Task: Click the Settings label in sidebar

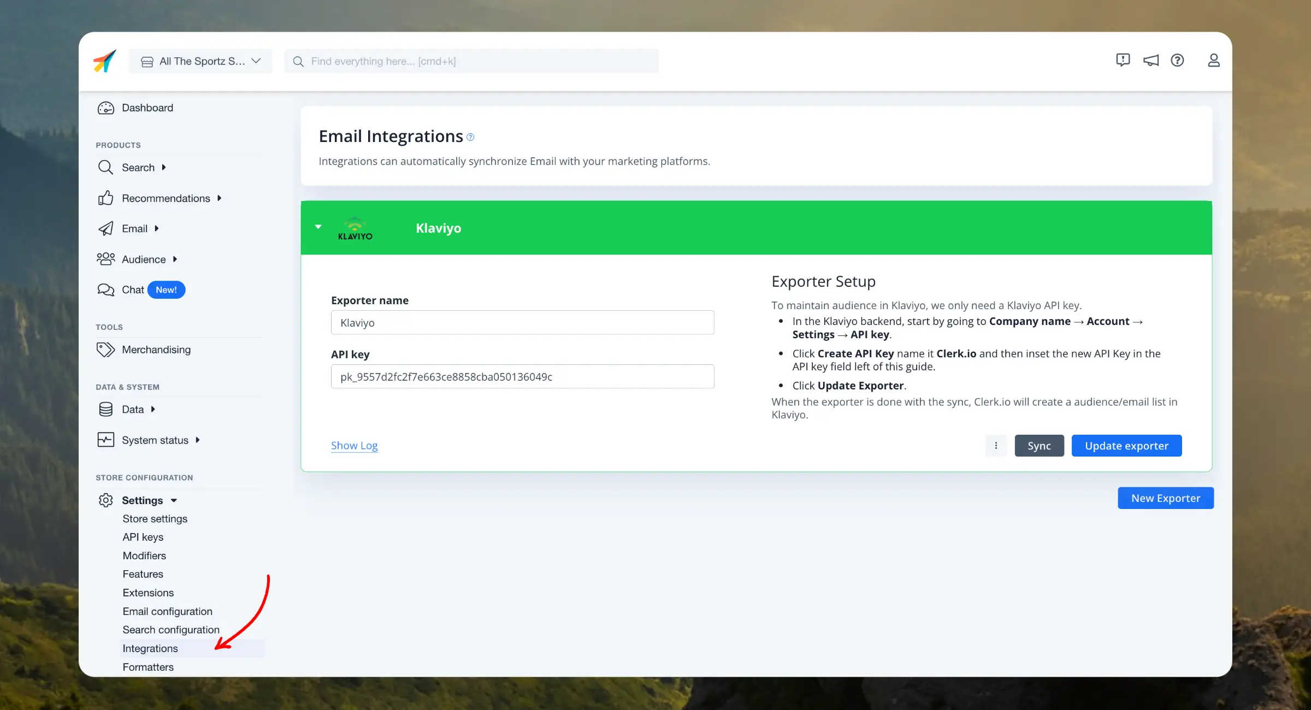Action: (142, 500)
